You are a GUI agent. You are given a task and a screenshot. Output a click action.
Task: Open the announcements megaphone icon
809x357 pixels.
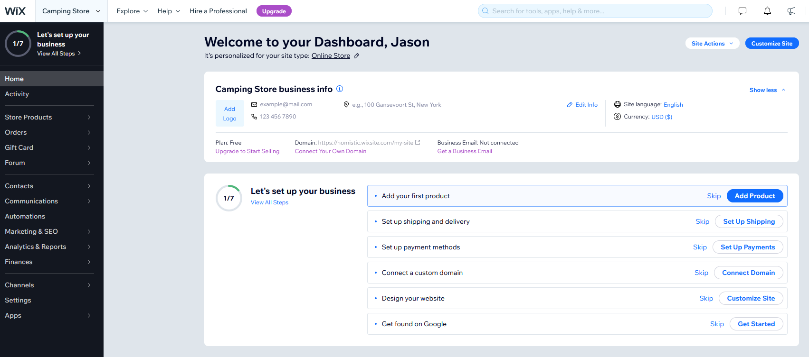(791, 11)
